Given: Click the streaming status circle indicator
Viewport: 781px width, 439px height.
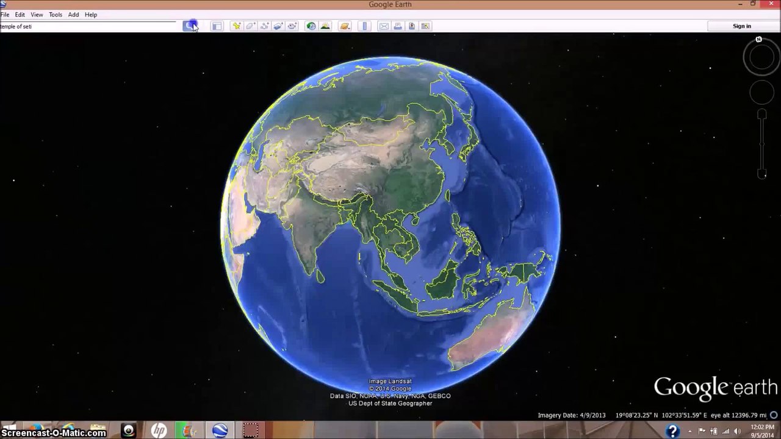Looking at the screenshot, I should click(774, 415).
